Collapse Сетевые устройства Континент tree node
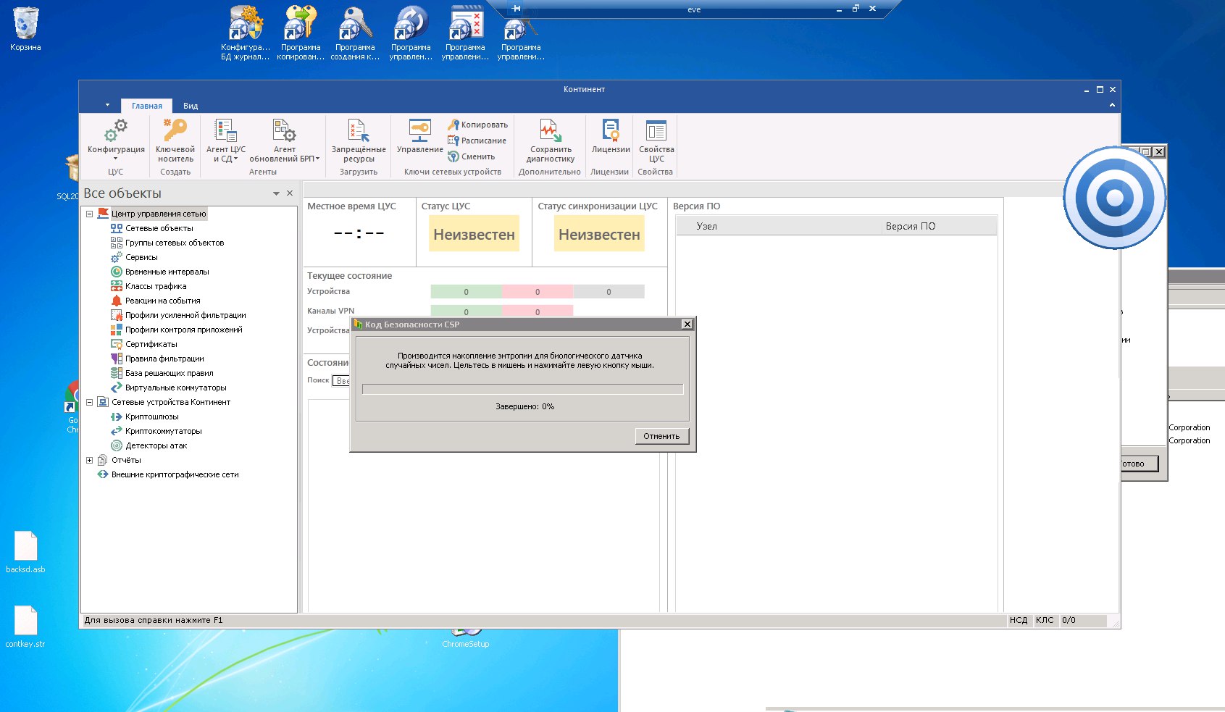 tap(90, 402)
